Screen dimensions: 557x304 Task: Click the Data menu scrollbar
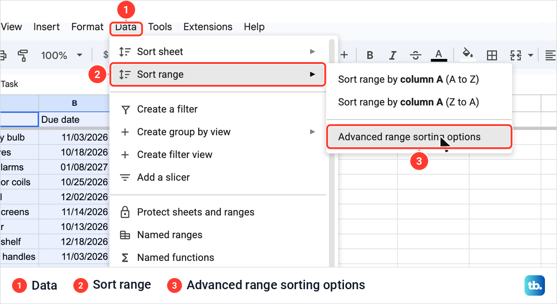[x=331, y=153]
